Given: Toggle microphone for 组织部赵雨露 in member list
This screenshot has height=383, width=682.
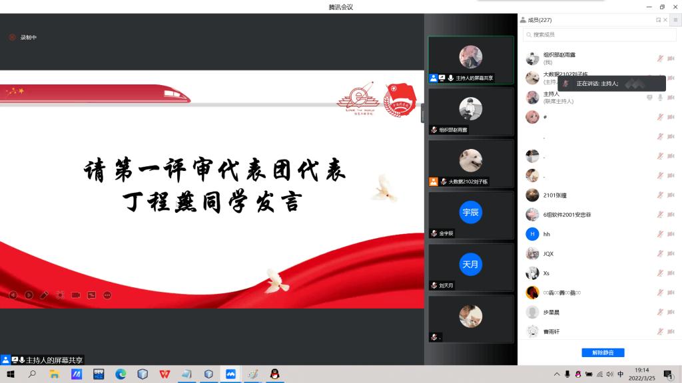Looking at the screenshot, I should pos(660,59).
